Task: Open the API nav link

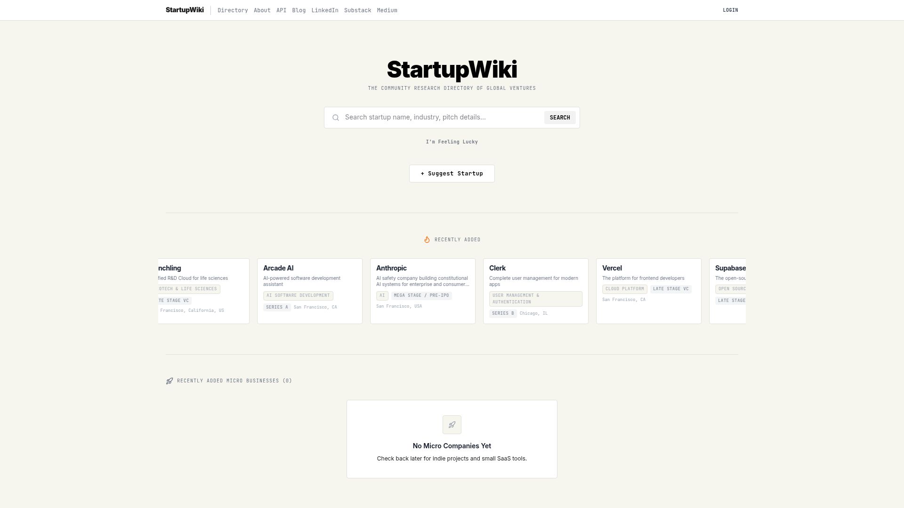Action: (282, 10)
